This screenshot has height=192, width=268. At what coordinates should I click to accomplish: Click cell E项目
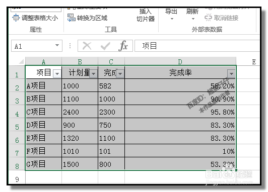tap(44, 138)
